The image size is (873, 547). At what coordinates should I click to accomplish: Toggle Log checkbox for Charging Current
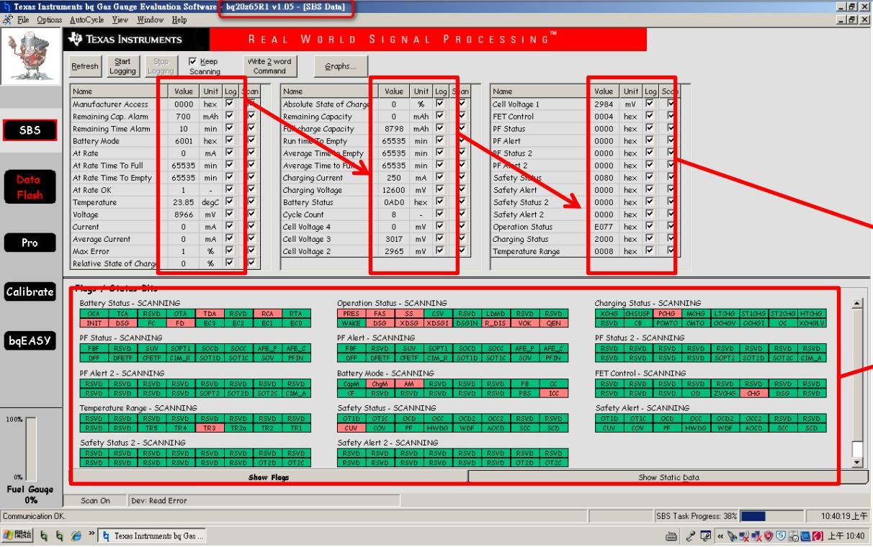point(440,177)
